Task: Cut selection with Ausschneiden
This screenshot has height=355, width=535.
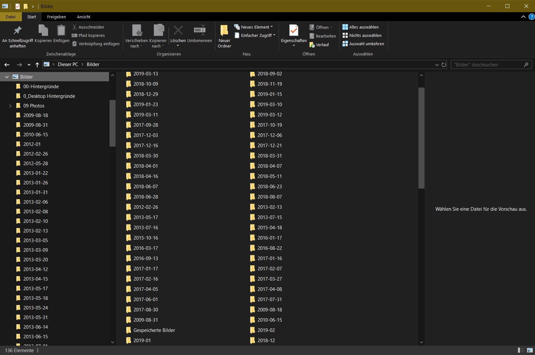Action: (x=88, y=27)
